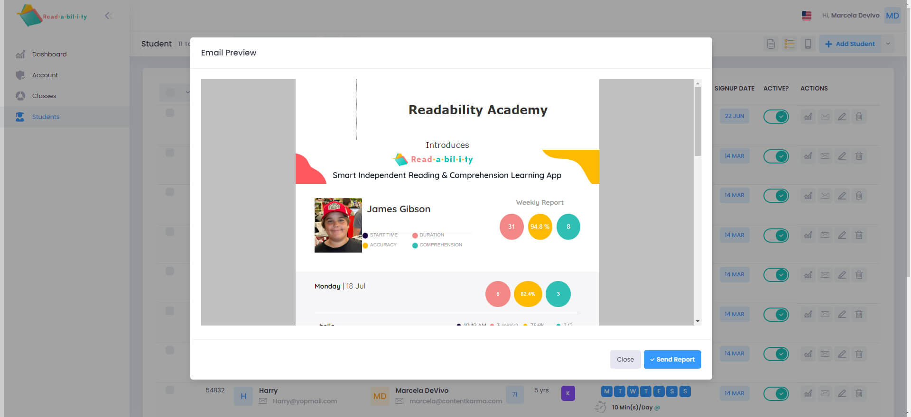Click the ACTIVE? column header
This screenshot has width=911, height=417.
click(776, 89)
